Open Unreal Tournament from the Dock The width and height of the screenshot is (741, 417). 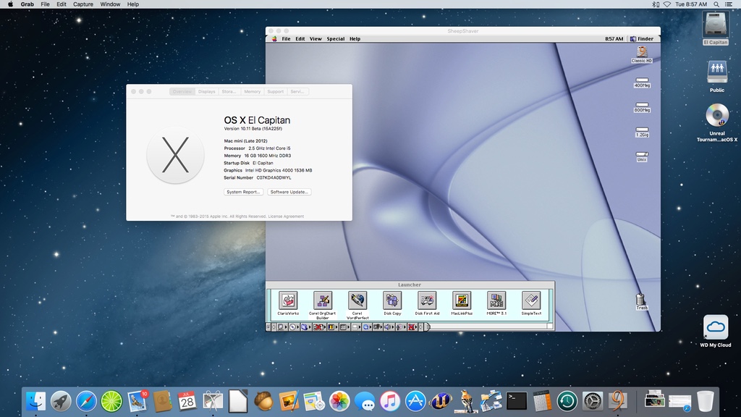click(441, 401)
